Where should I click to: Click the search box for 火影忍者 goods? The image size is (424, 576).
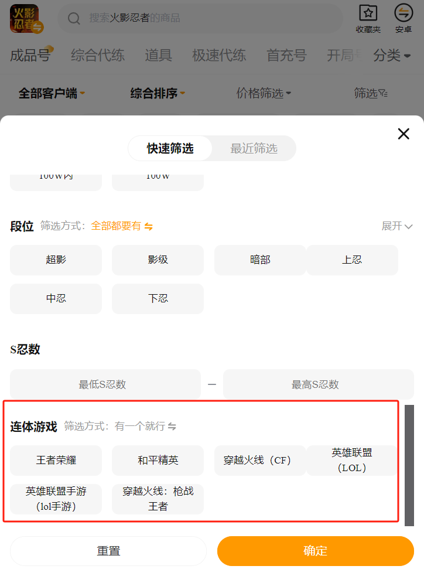click(x=200, y=18)
